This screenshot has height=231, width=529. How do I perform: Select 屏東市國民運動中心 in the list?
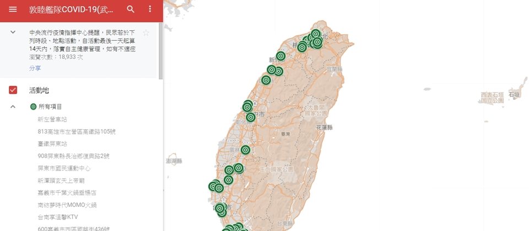[64, 168]
